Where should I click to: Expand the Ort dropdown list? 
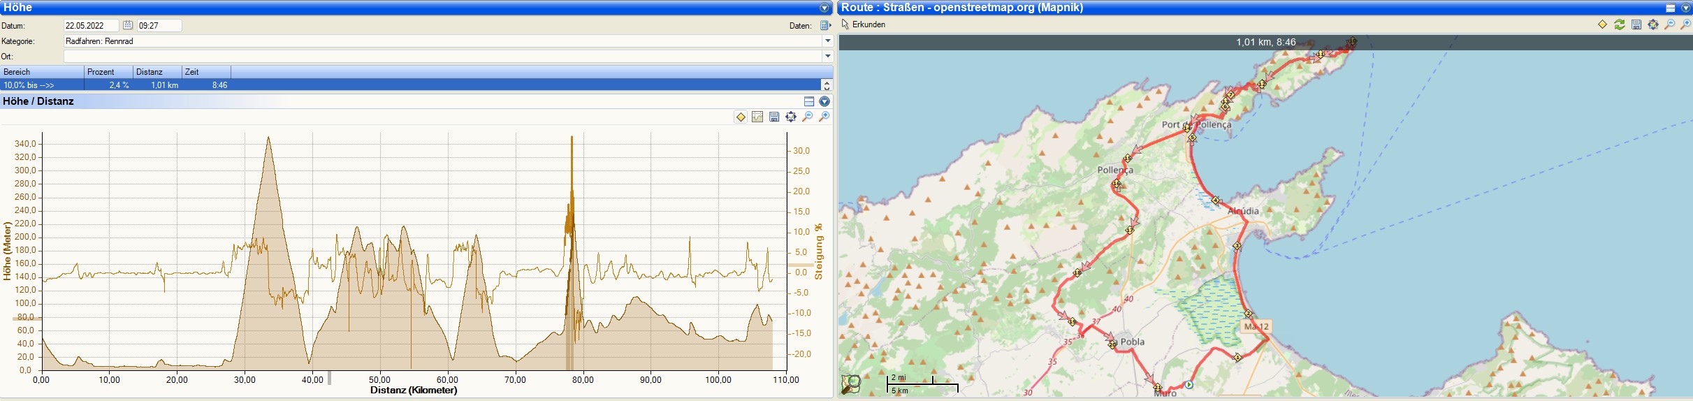tap(827, 57)
